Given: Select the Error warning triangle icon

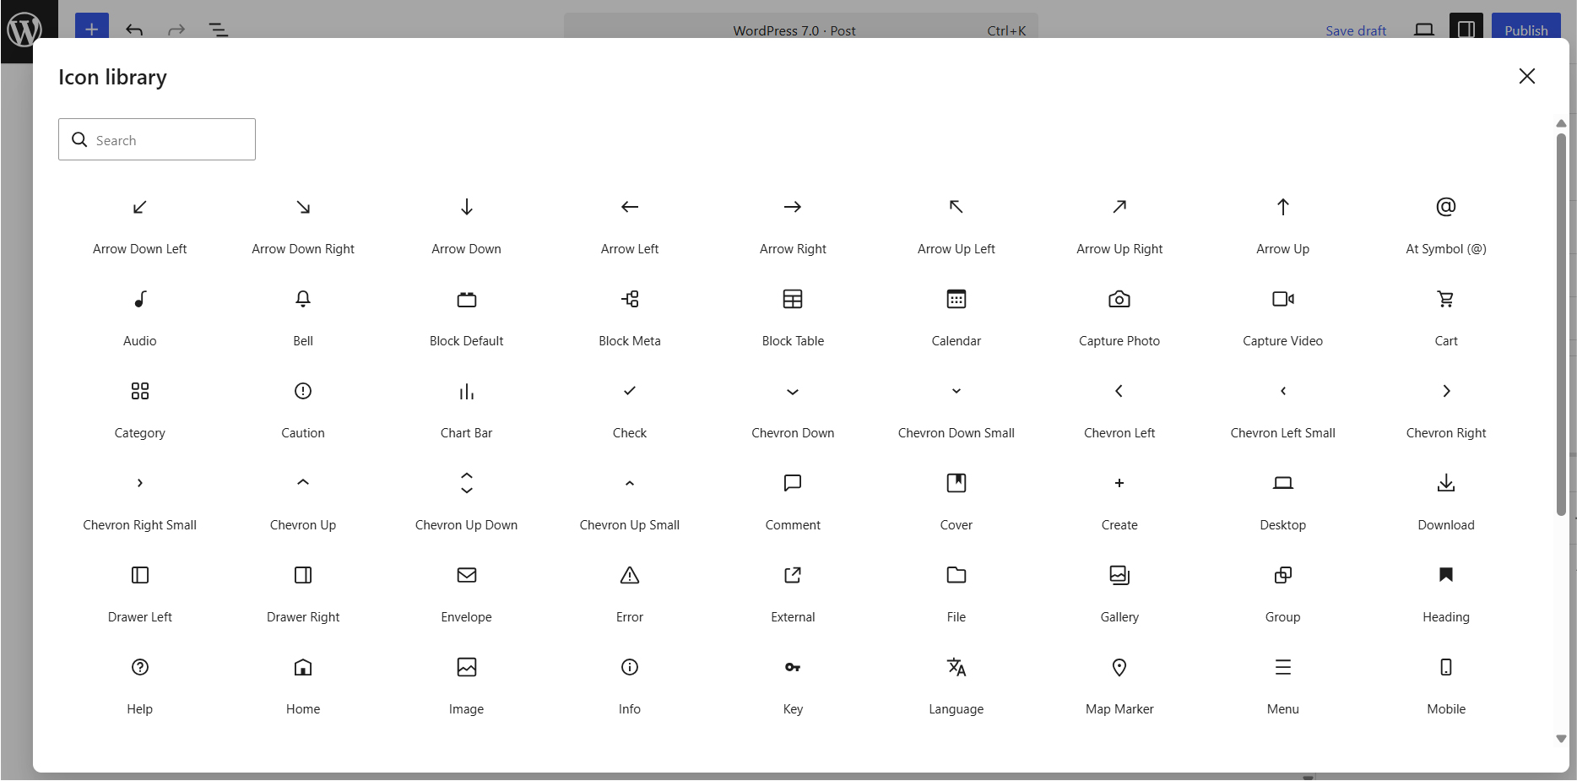Looking at the screenshot, I should pyautogui.click(x=630, y=575).
